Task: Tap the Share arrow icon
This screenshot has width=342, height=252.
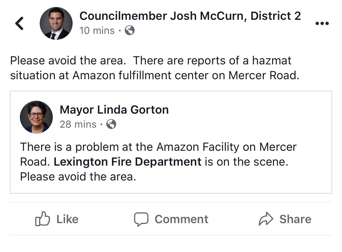Action: click(x=266, y=219)
